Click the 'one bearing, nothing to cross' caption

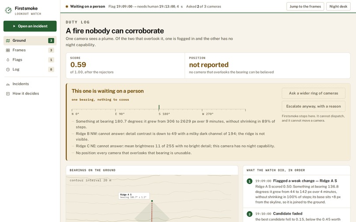pyautogui.click(x=100, y=100)
